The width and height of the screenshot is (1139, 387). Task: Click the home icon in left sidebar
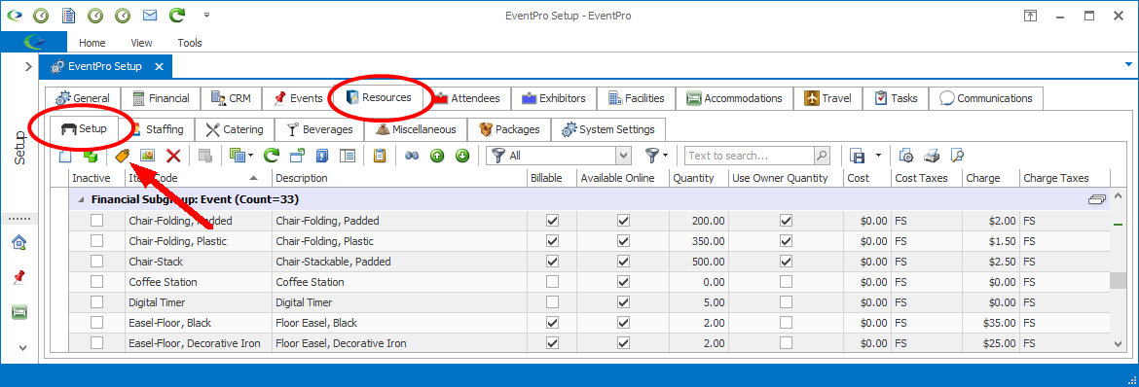(18, 242)
